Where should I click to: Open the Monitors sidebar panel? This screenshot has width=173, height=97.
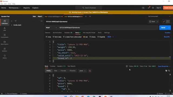coord(5,50)
